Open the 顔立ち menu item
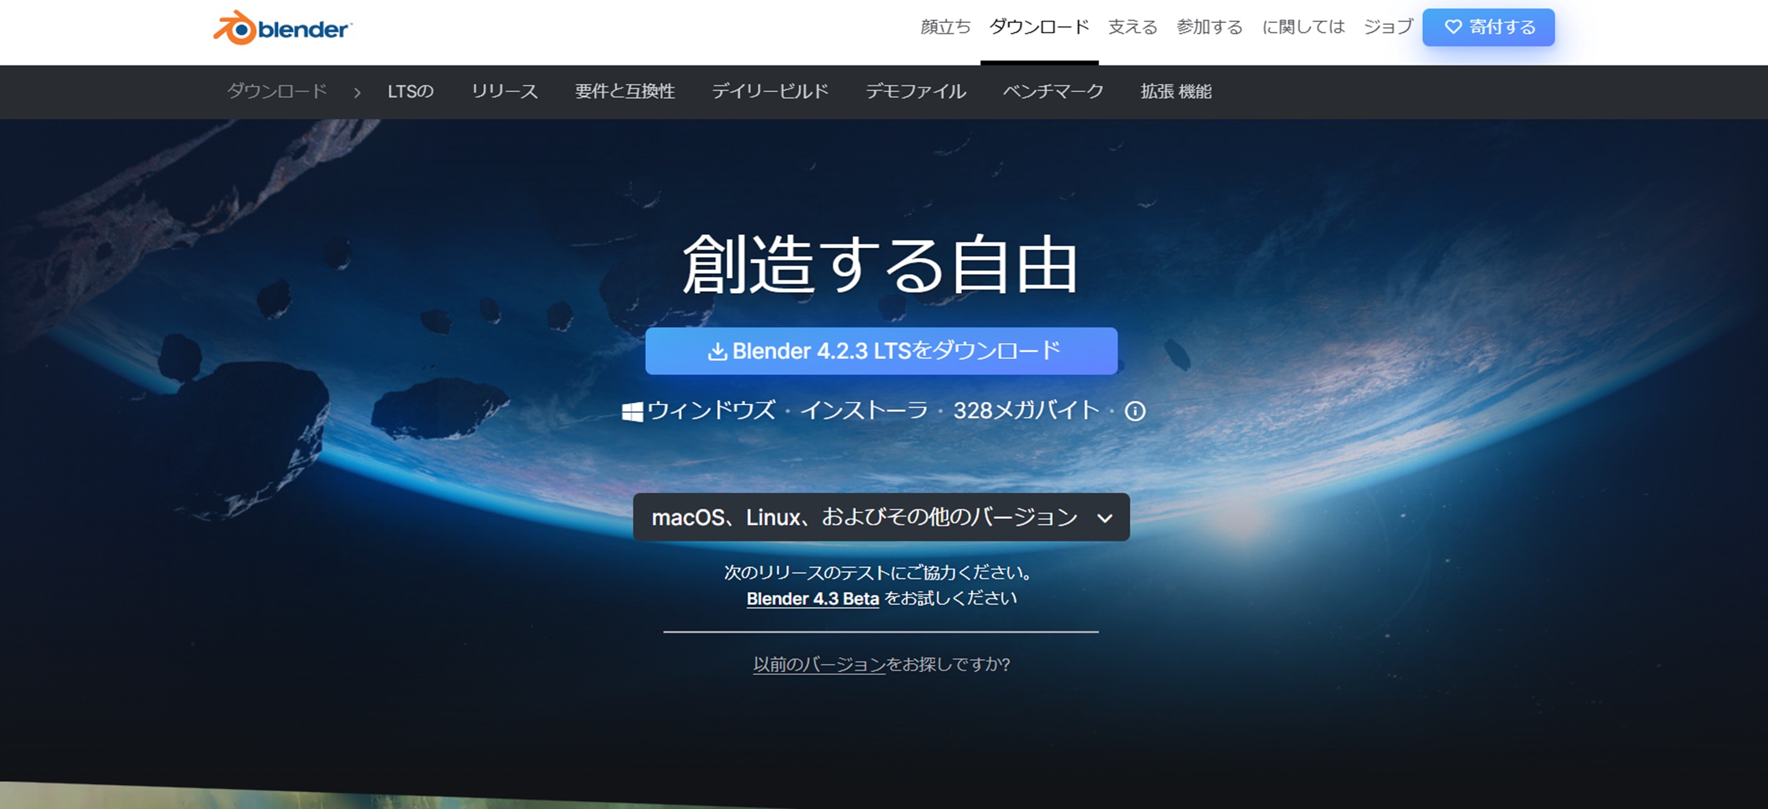 coord(945,27)
